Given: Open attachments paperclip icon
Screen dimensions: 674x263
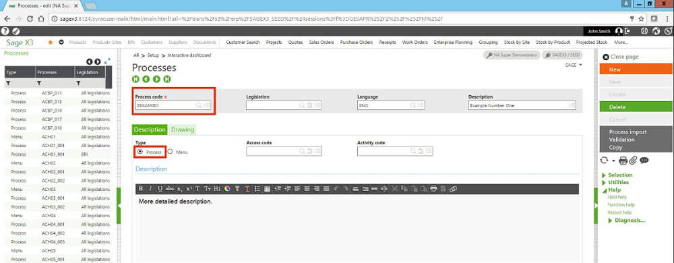Looking at the screenshot, I should [x=633, y=160].
